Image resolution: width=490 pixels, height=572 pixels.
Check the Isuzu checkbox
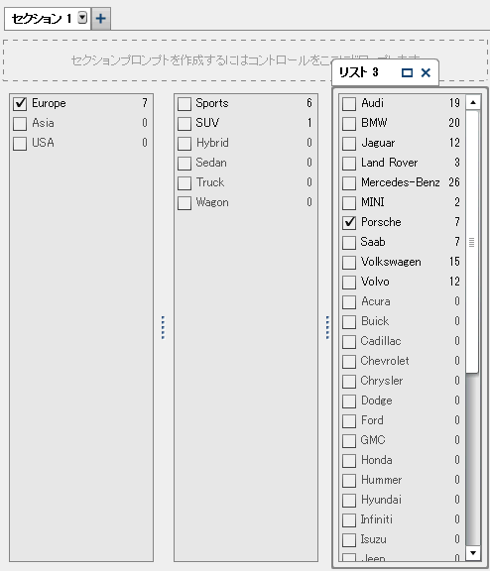pos(349,539)
